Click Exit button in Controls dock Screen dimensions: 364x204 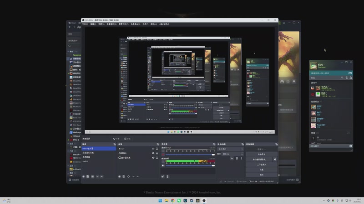(261, 175)
